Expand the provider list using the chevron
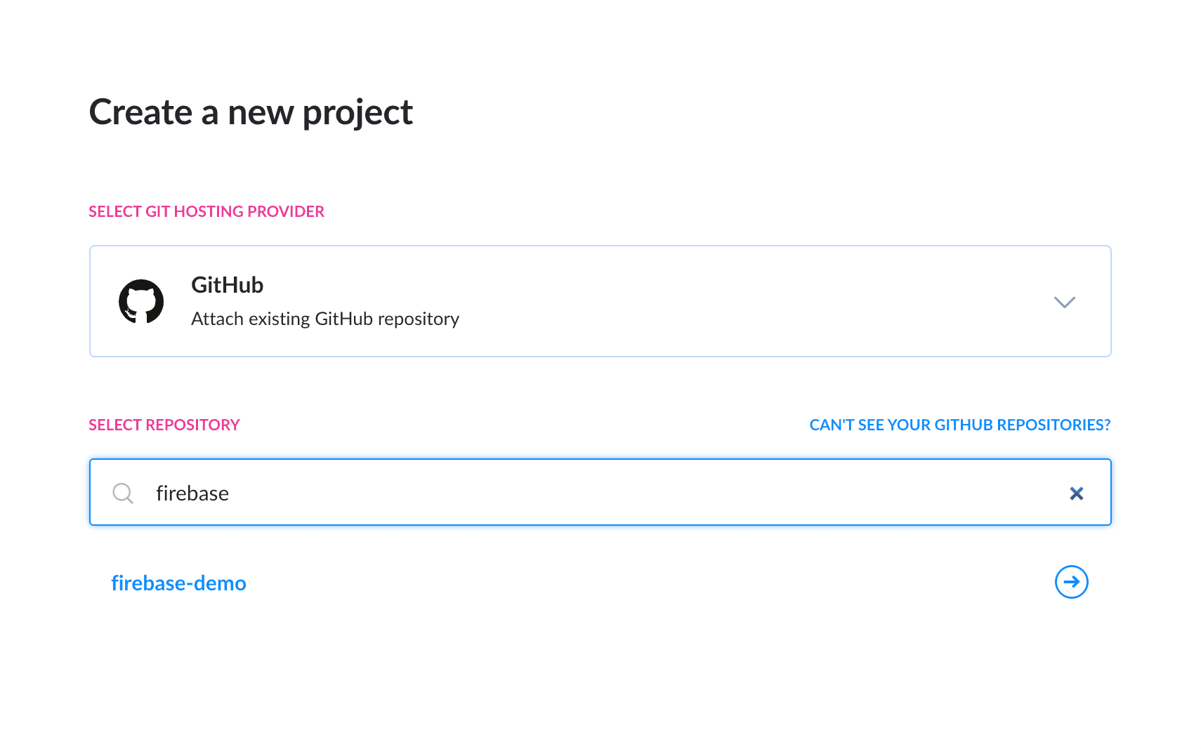This screenshot has height=749, width=1201. pyautogui.click(x=1064, y=302)
